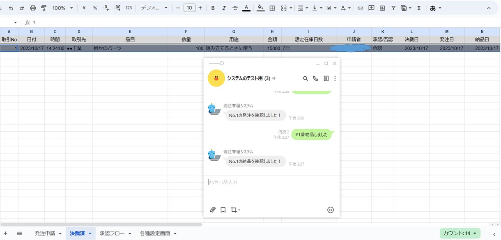Open filter views / table dropdown
Screen dimensions: 501x240
click(406, 8)
